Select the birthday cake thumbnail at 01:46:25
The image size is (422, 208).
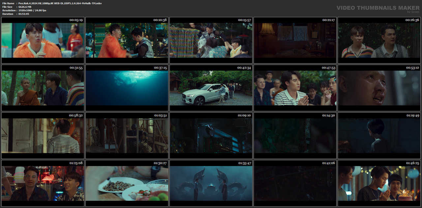pyautogui.click(x=379, y=183)
